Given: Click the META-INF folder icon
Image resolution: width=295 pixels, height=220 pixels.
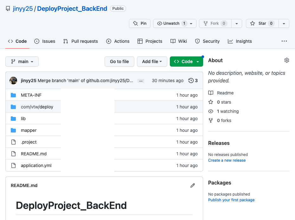Looking at the screenshot, I should coord(13,95).
